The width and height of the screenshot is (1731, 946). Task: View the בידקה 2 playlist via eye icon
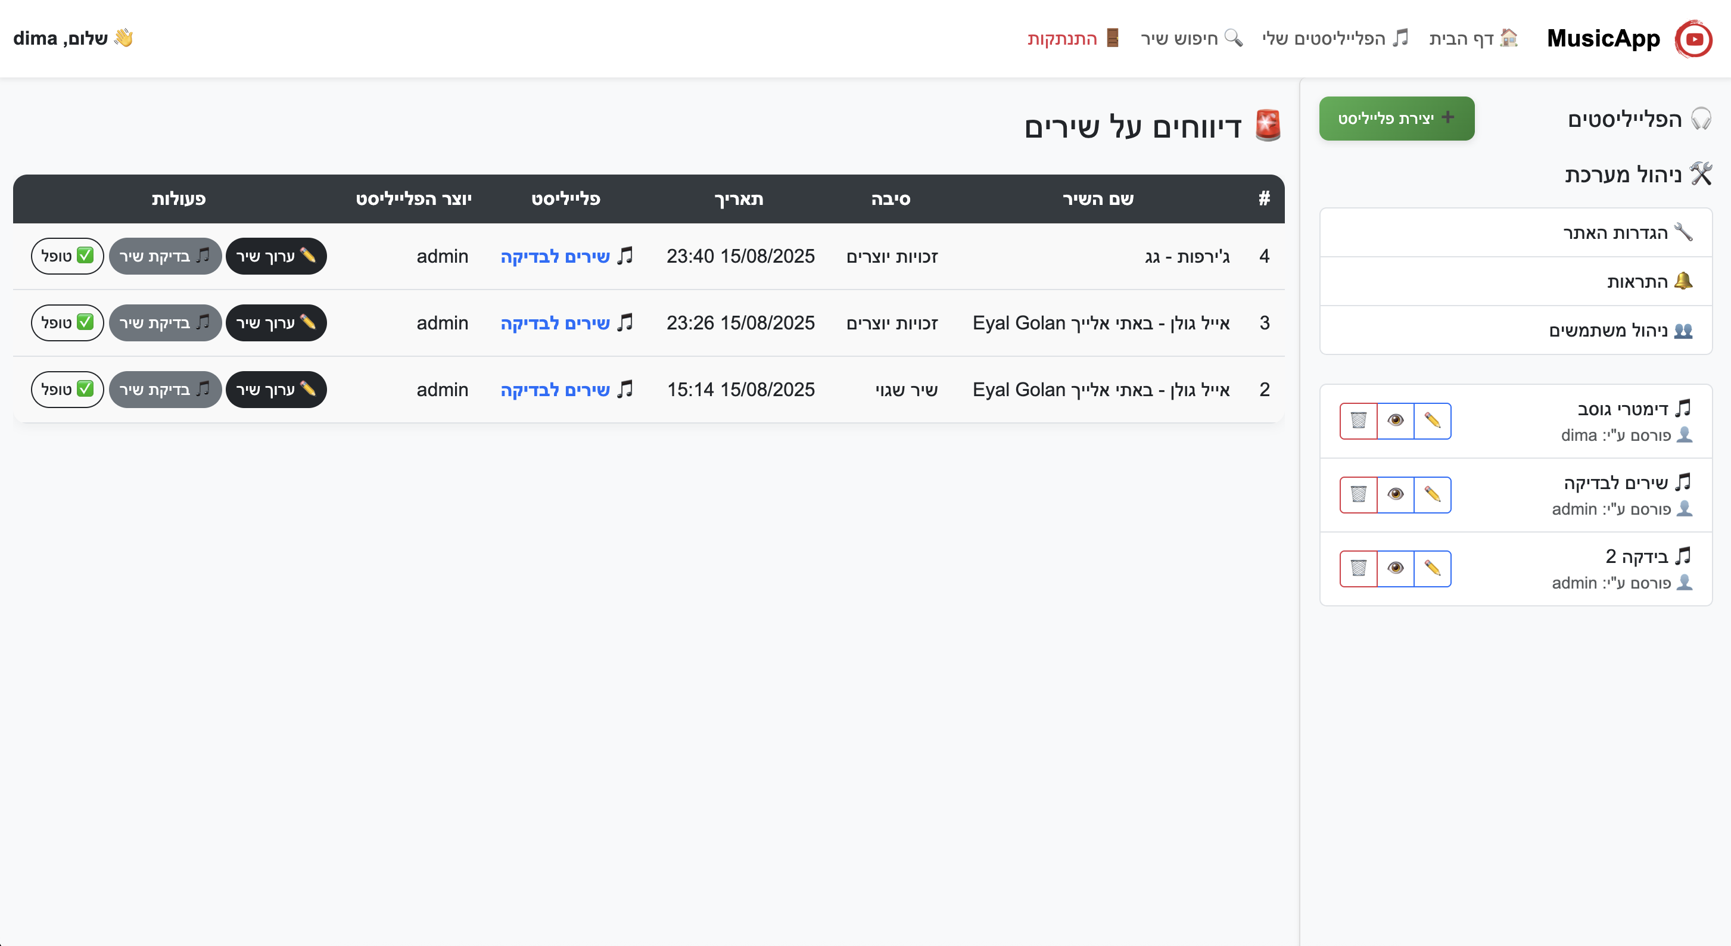pyautogui.click(x=1395, y=568)
